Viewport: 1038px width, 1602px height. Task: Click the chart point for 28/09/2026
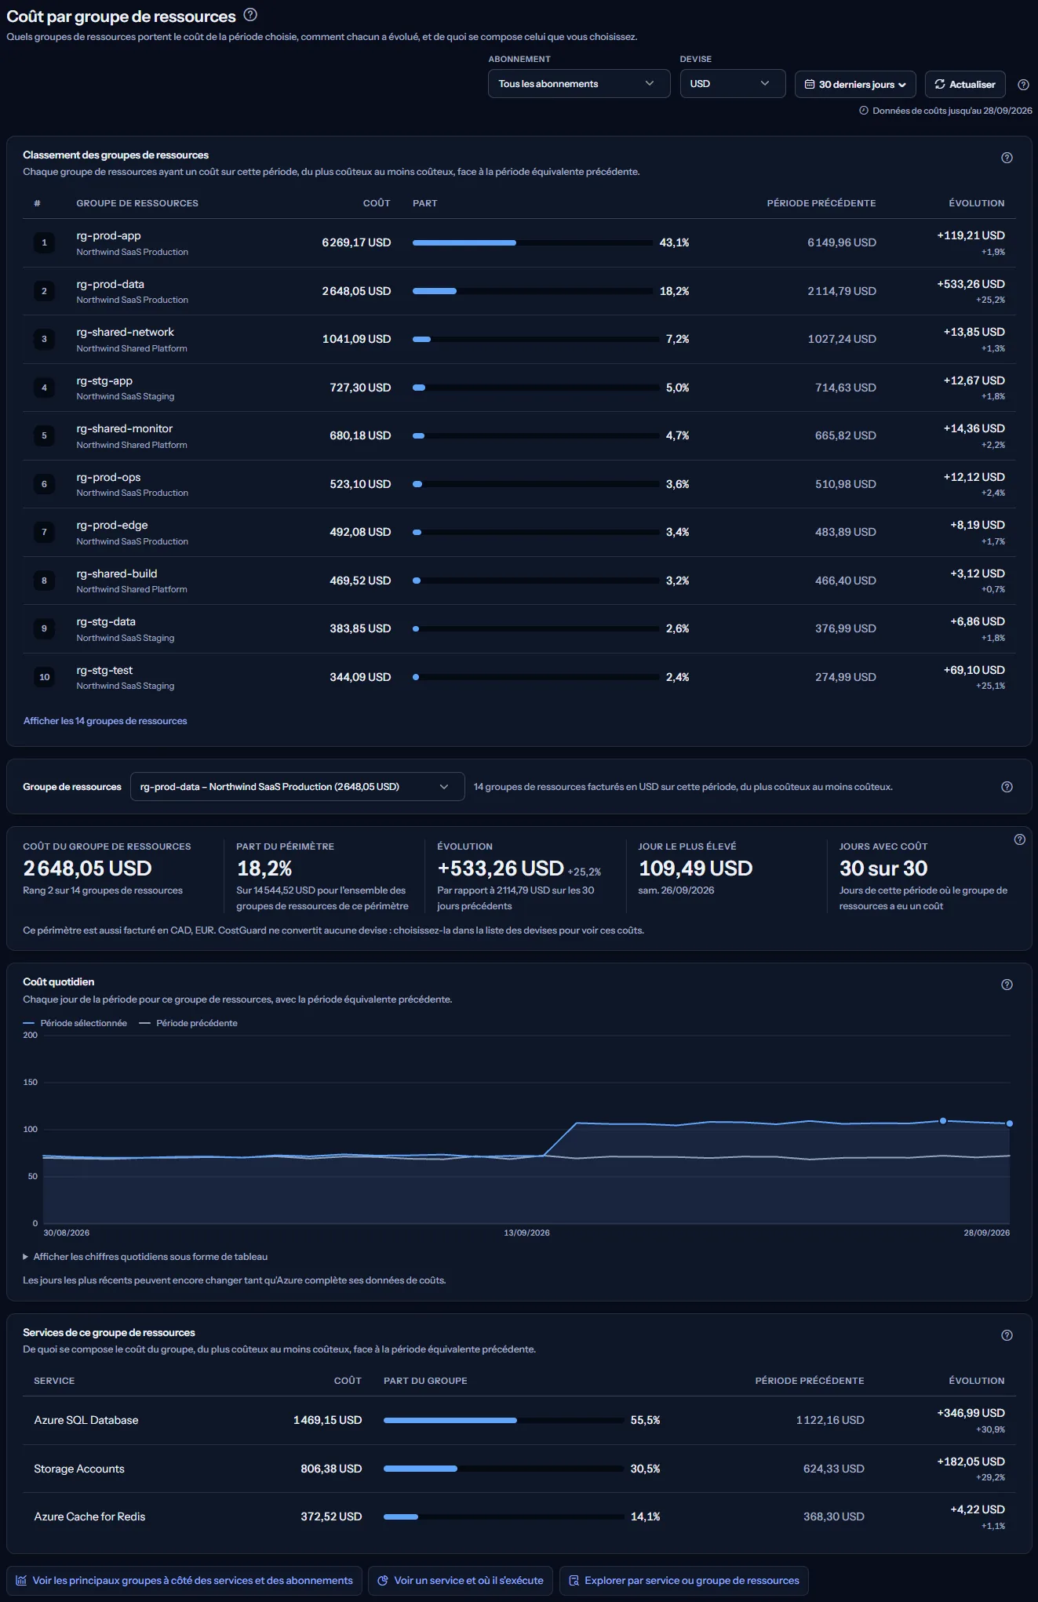coord(1009,1123)
